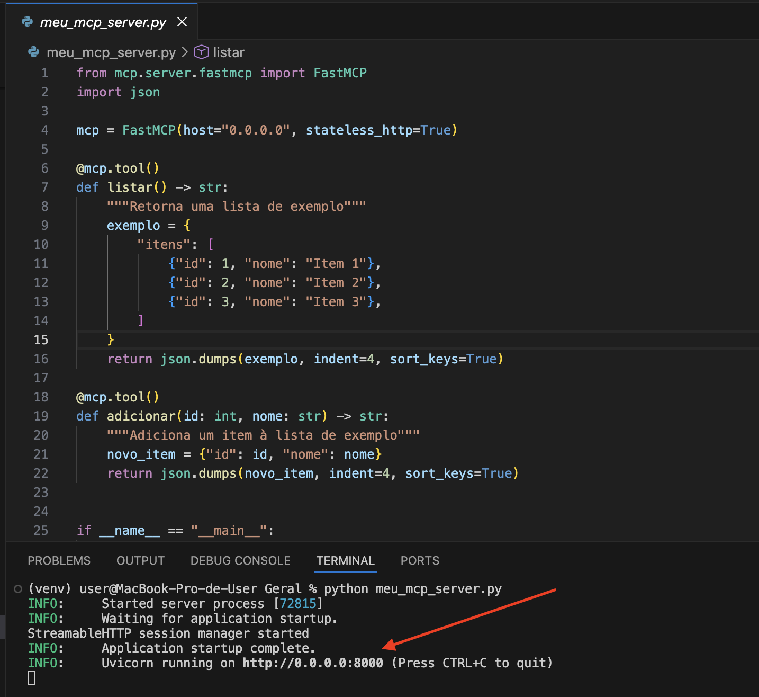Click the "Item 2" string
Image resolution: width=759 pixels, height=697 pixels.
(336, 283)
